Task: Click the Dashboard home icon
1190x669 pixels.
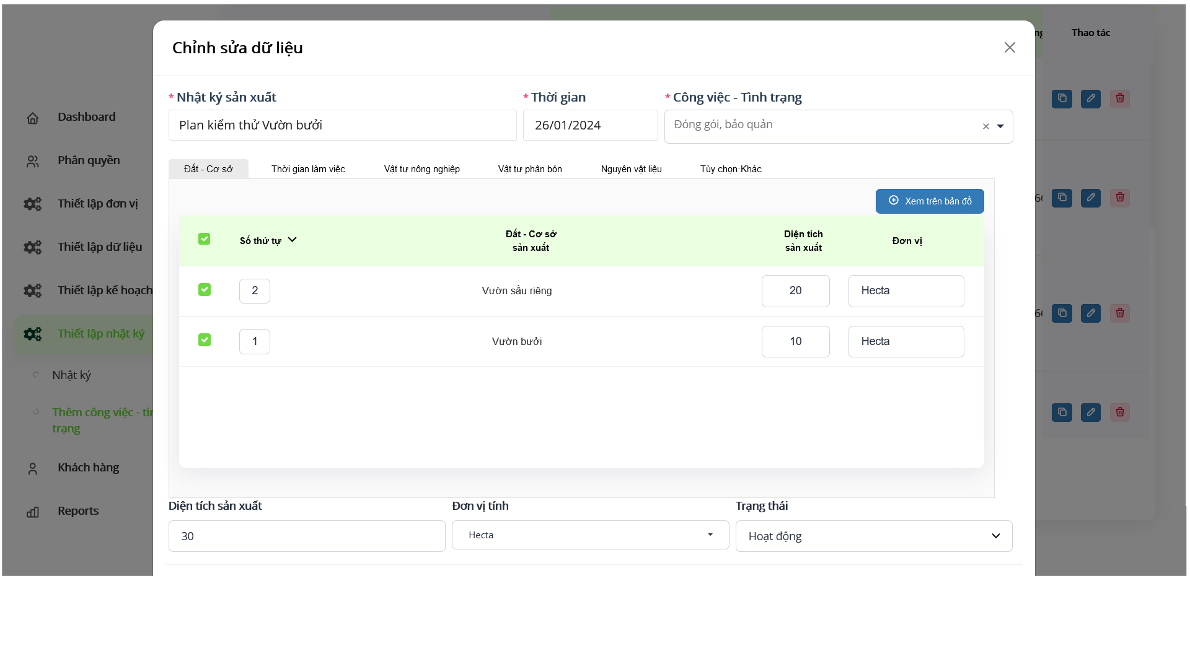Action: pyautogui.click(x=33, y=118)
